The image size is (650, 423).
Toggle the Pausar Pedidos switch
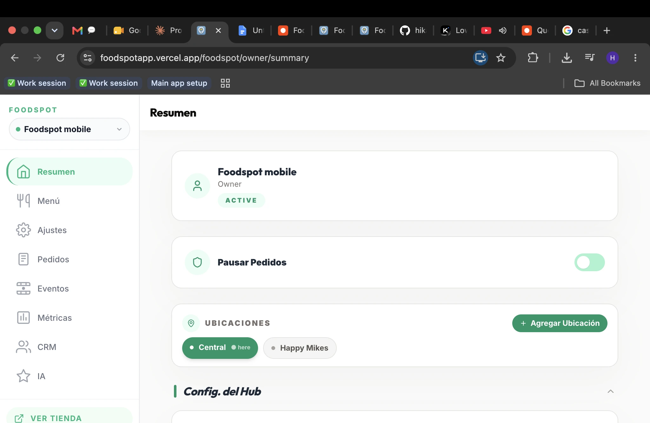[x=590, y=262]
